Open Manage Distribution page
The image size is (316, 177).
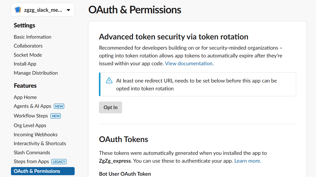(x=36, y=73)
